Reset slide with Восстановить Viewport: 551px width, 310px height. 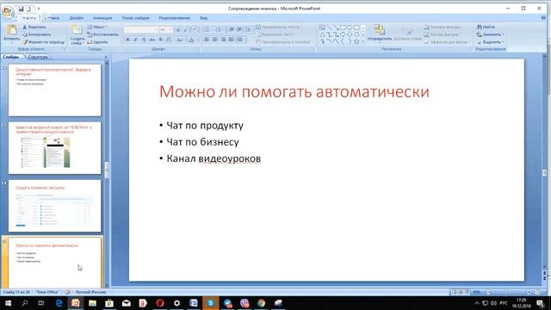point(102,34)
